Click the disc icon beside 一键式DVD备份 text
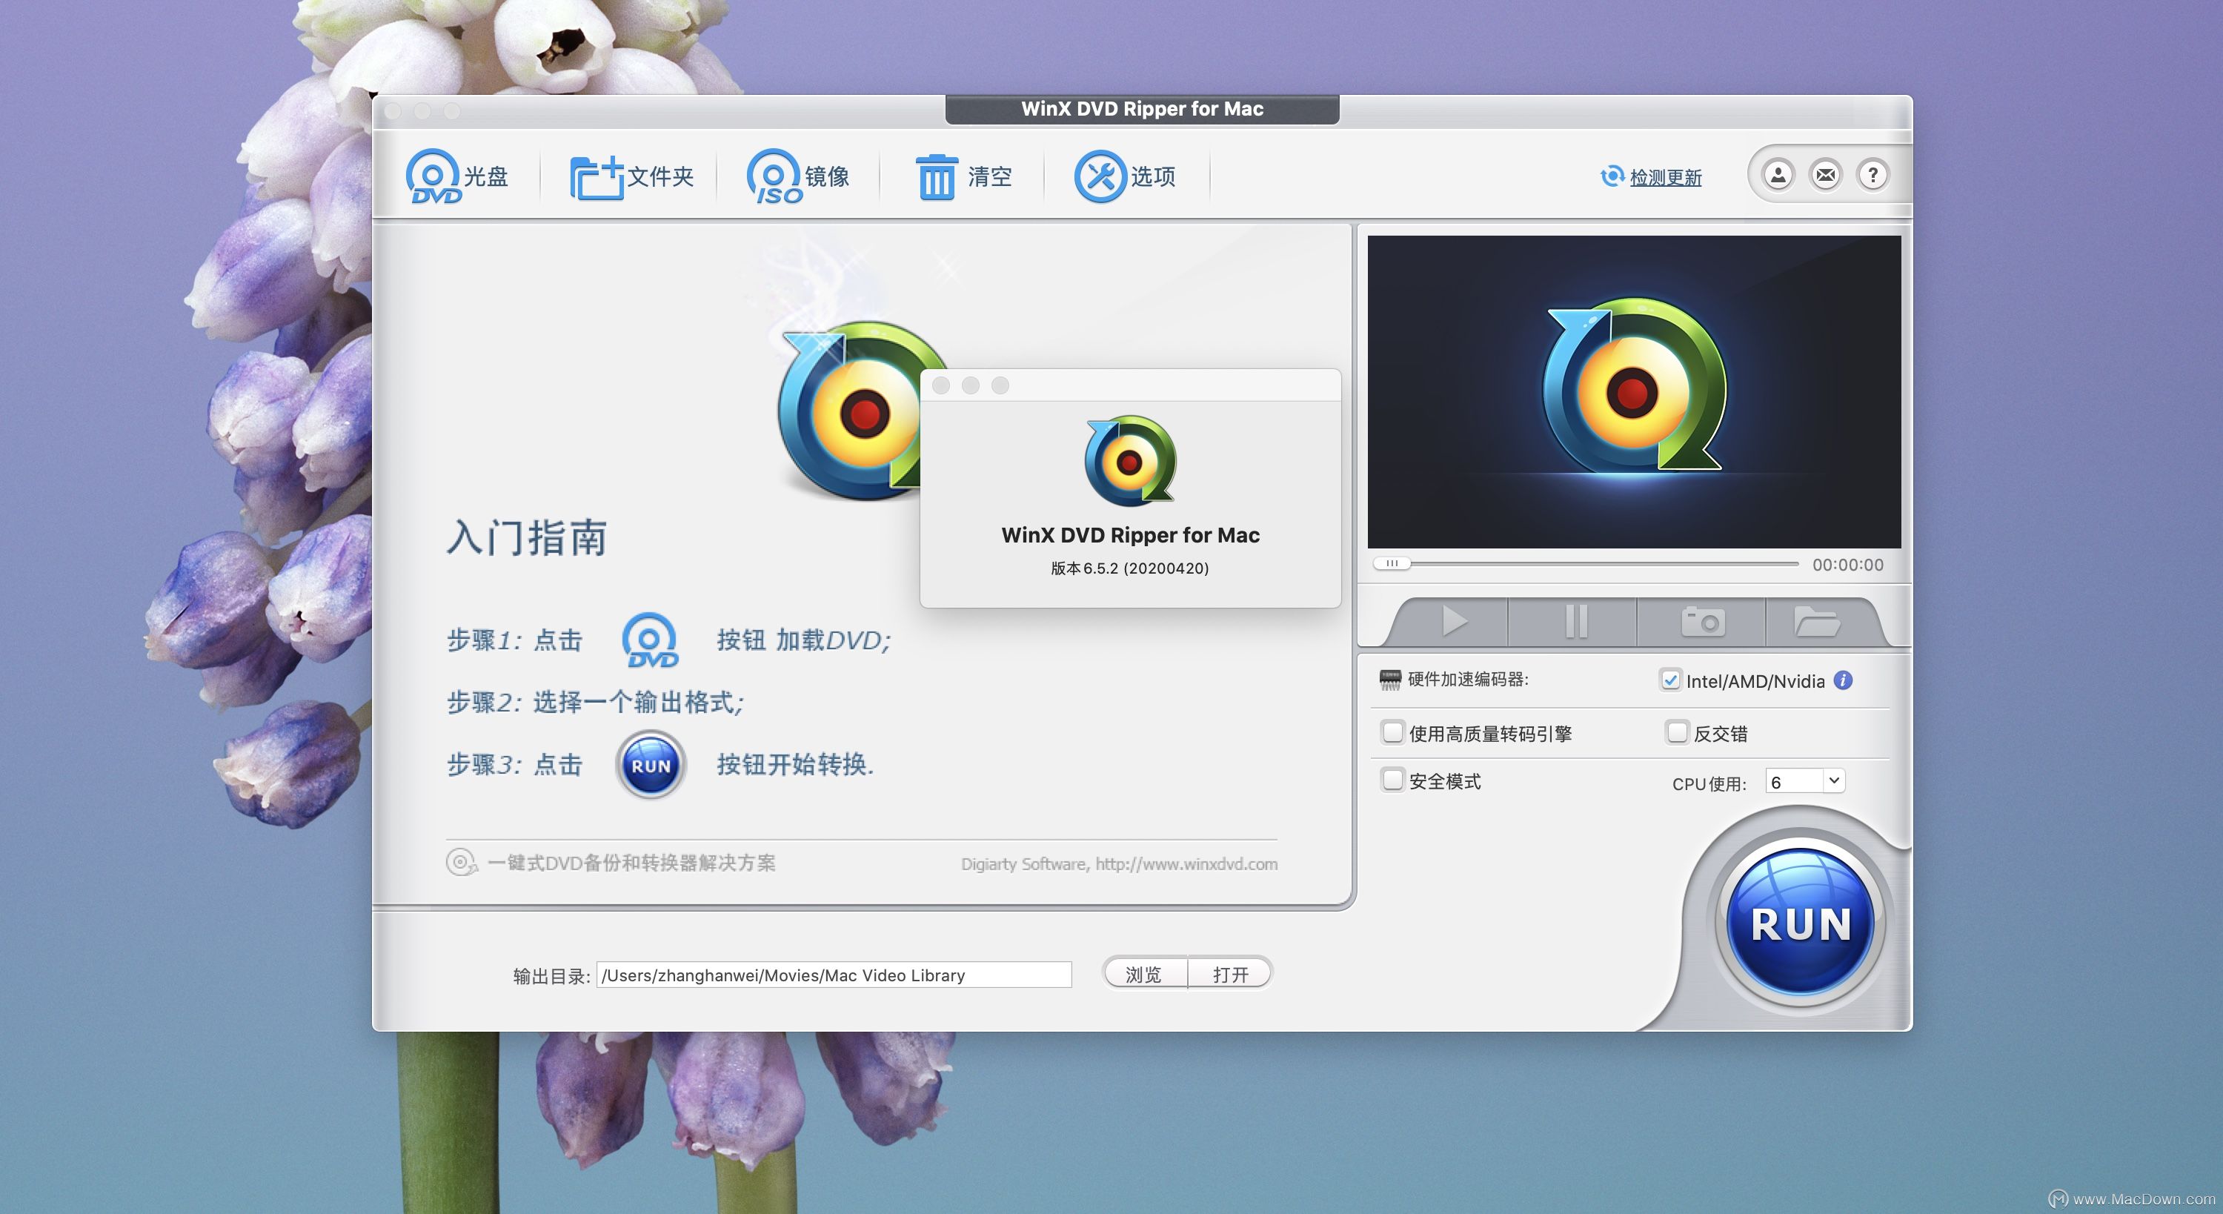Viewport: 2223px width, 1214px height. click(461, 862)
